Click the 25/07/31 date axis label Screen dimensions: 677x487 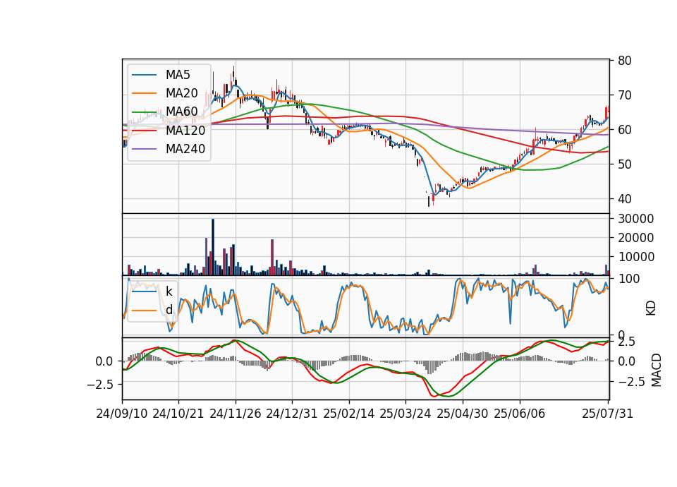pyautogui.click(x=607, y=414)
